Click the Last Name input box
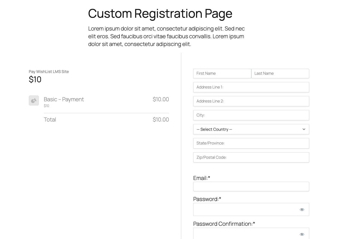The height and width of the screenshot is (239, 342). (280, 73)
